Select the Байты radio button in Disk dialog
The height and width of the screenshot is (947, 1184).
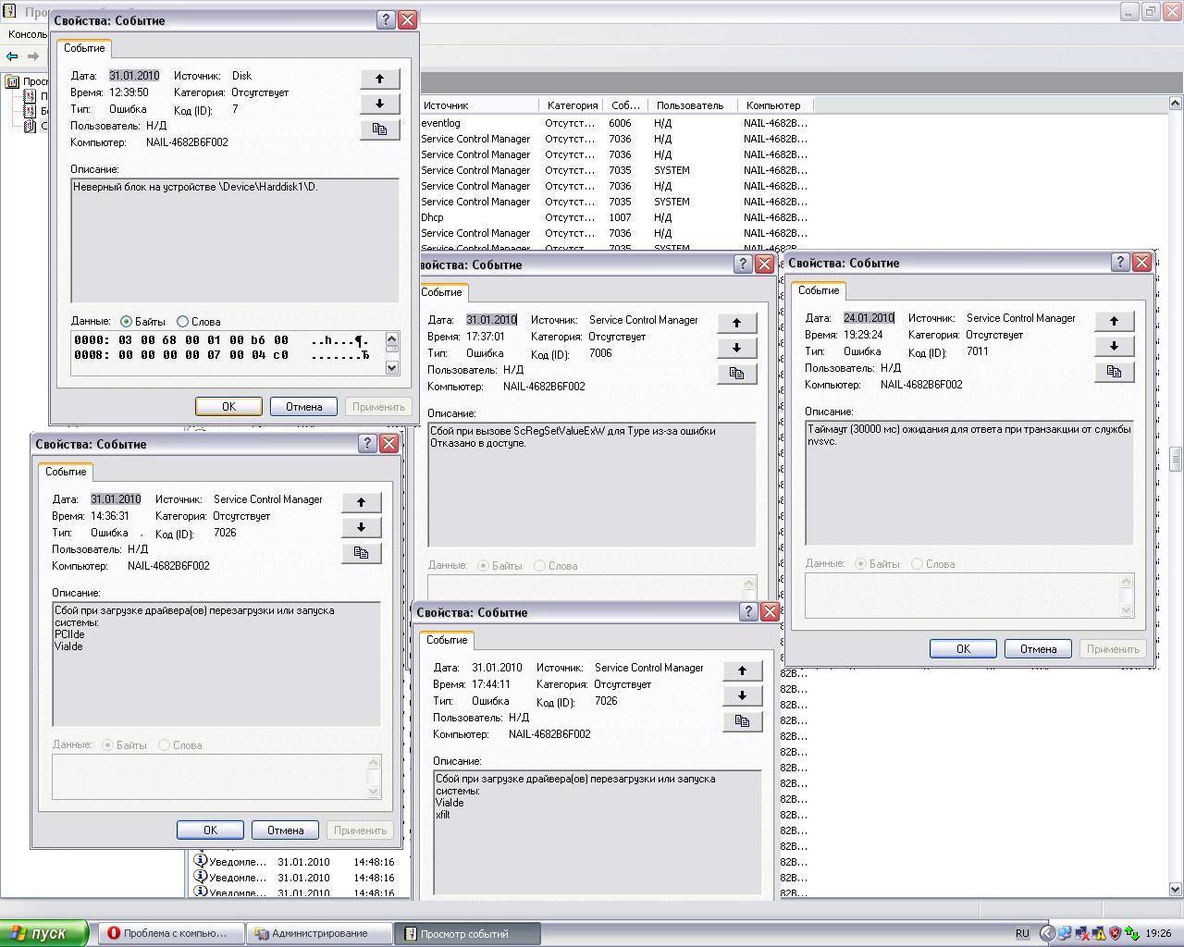[x=127, y=322]
